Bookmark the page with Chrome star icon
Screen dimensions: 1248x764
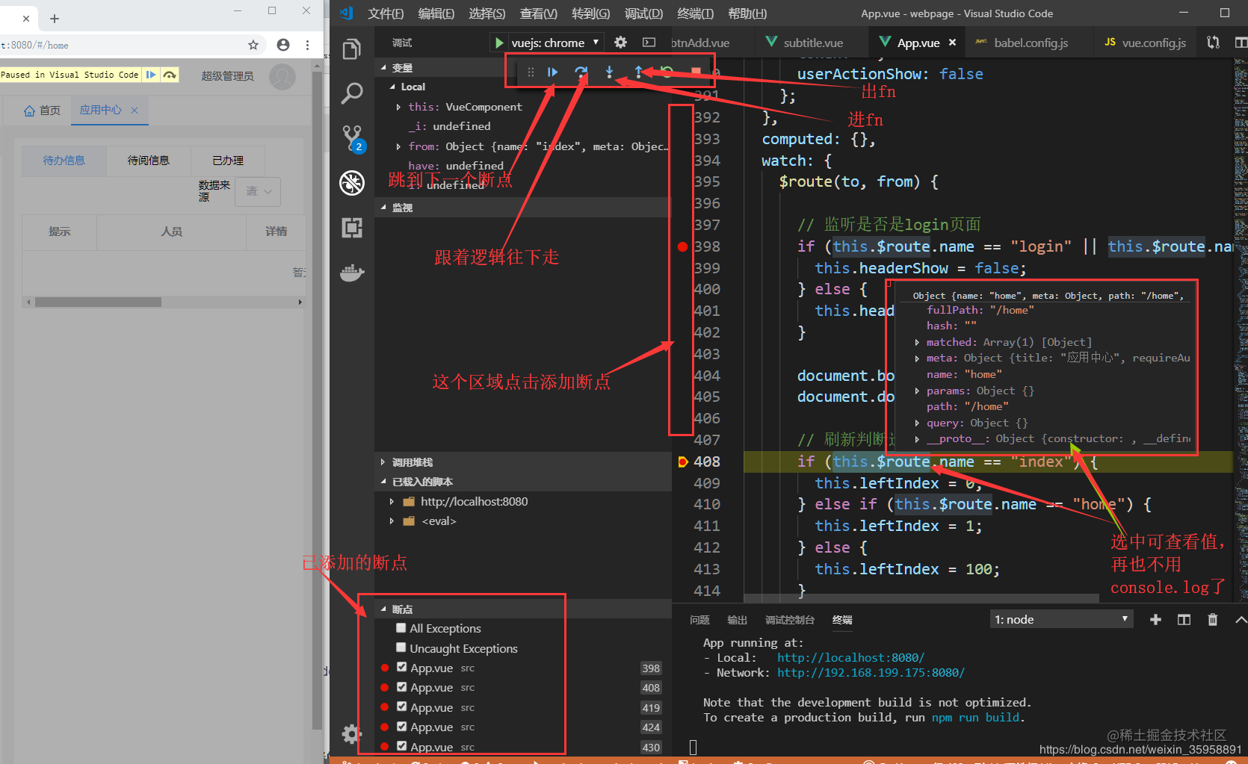pos(253,45)
